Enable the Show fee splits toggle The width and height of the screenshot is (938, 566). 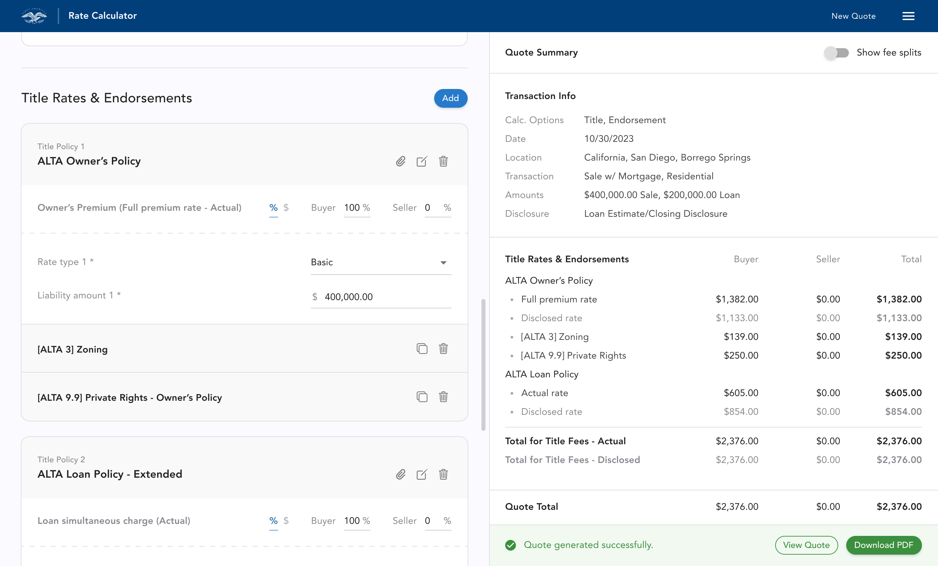(x=837, y=53)
